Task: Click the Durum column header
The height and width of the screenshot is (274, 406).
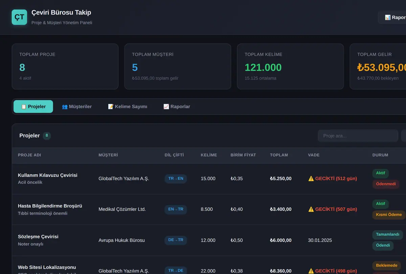Action: (x=380, y=155)
